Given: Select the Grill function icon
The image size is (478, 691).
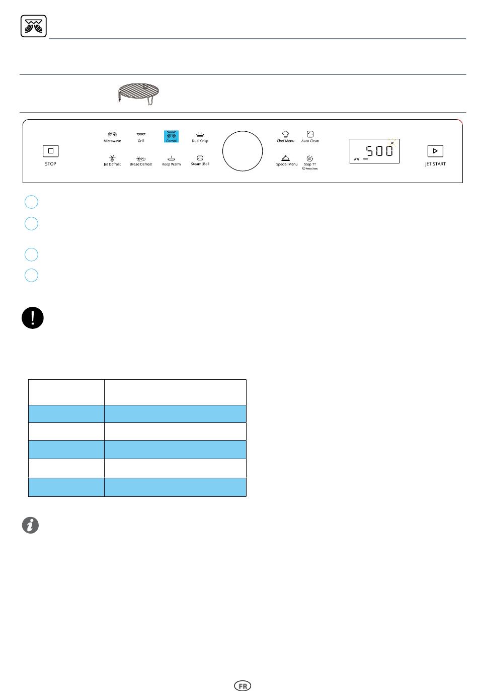Looking at the screenshot, I should pyautogui.click(x=141, y=135).
